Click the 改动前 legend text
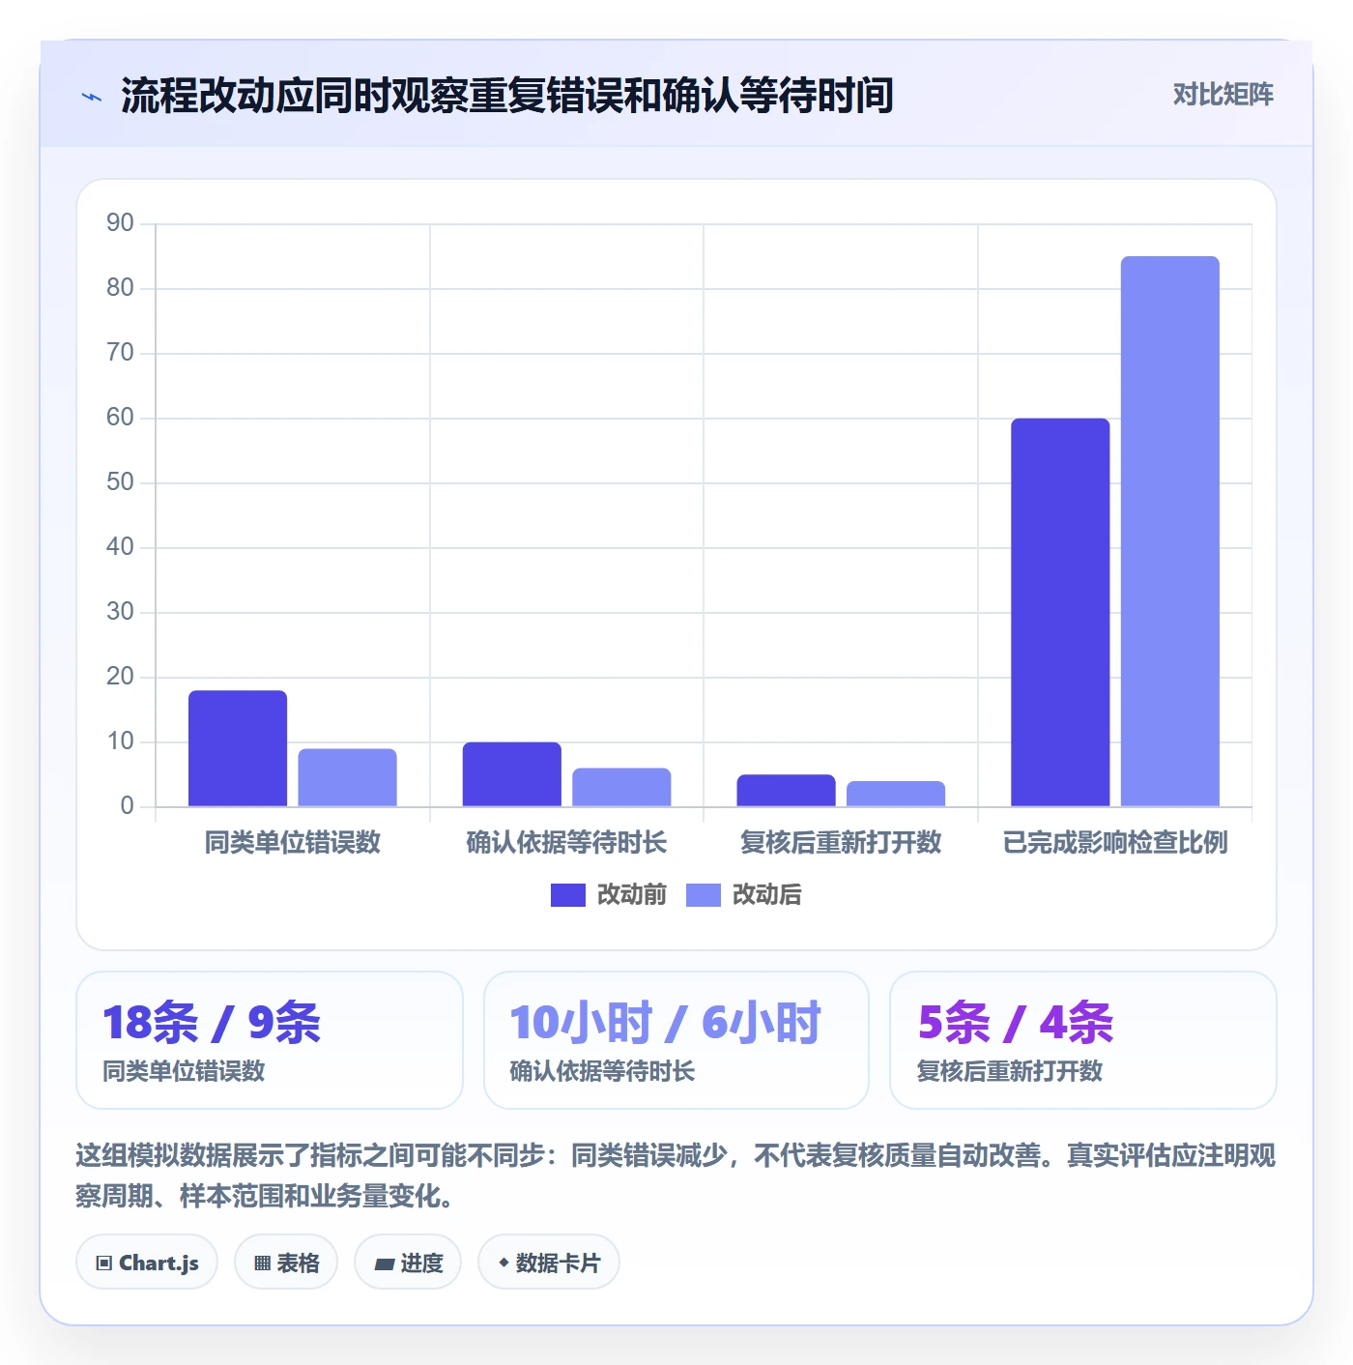The height and width of the screenshot is (1365, 1353). click(x=632, y=895)
